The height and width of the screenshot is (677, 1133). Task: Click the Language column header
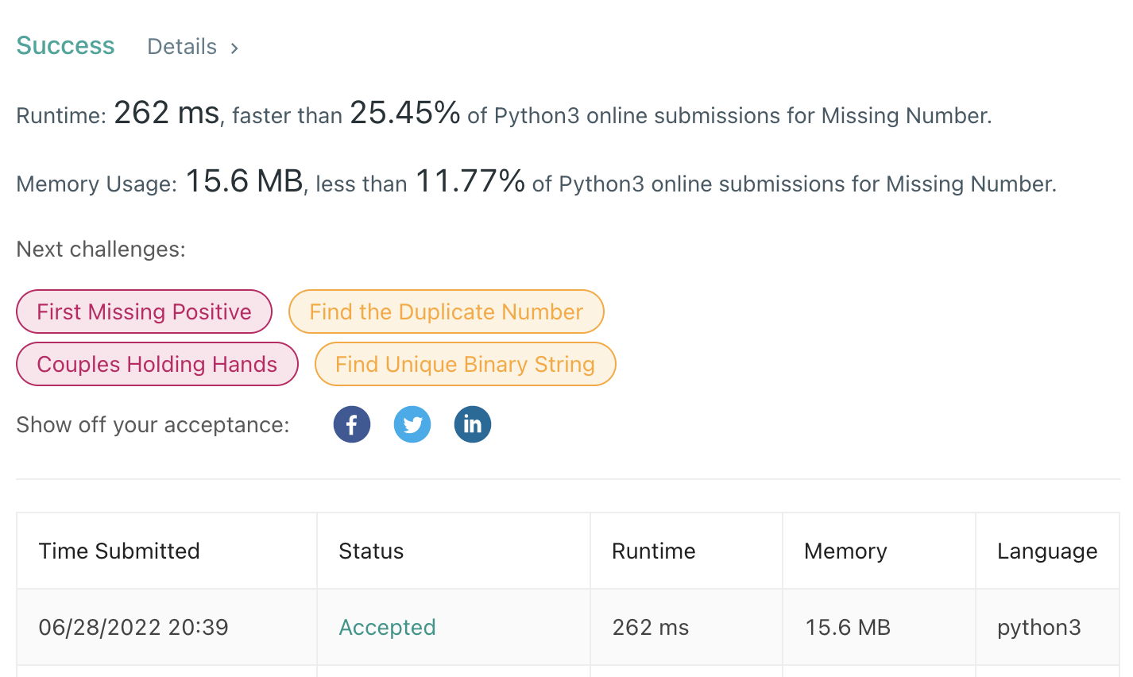tap(1047, 551)
